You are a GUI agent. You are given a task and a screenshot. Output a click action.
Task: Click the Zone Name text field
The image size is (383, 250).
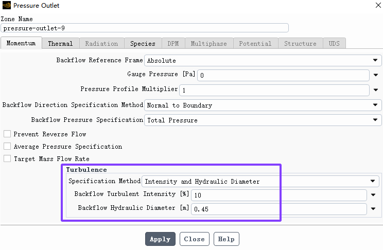pyautogui.click(x=145, y=28)
